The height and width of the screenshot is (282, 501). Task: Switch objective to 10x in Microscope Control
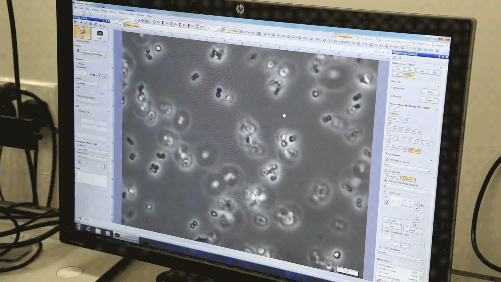point(398,69)
